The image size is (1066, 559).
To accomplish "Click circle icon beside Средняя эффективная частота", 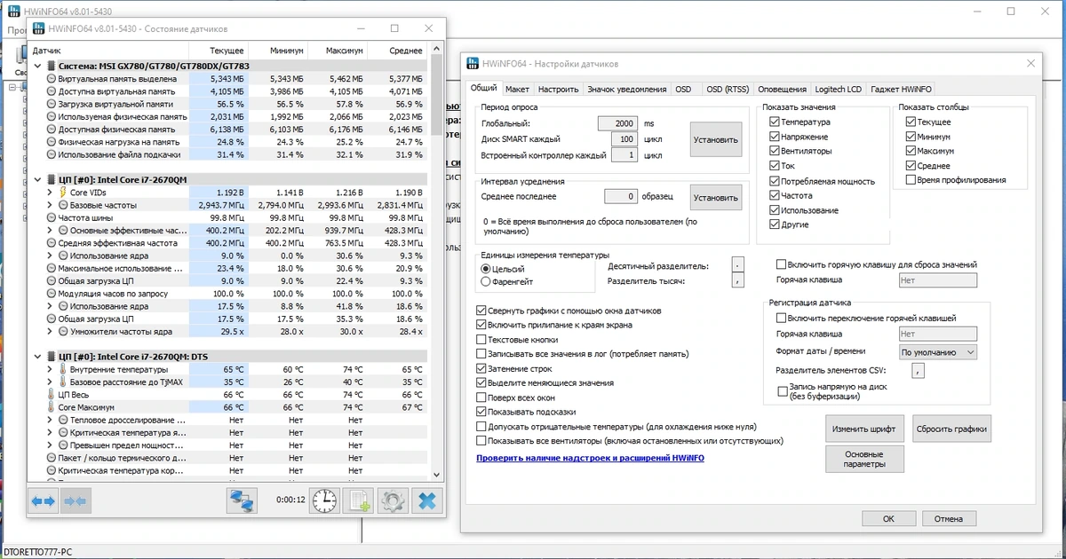I will [52, 242].
